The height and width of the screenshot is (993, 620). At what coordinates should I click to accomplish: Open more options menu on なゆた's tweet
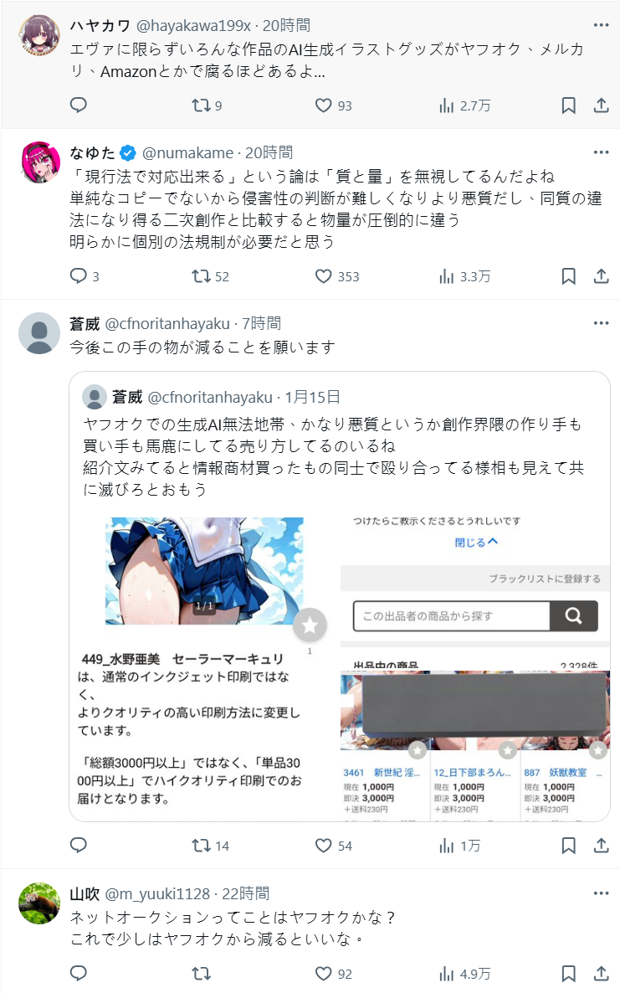tap(601, 152)
